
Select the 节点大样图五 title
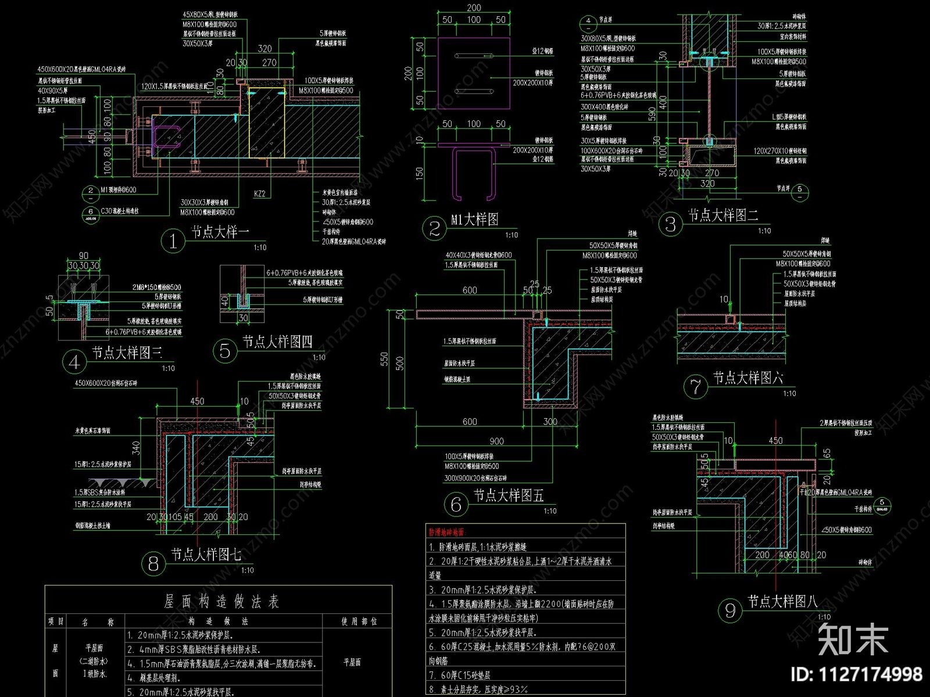pos(509,495)
